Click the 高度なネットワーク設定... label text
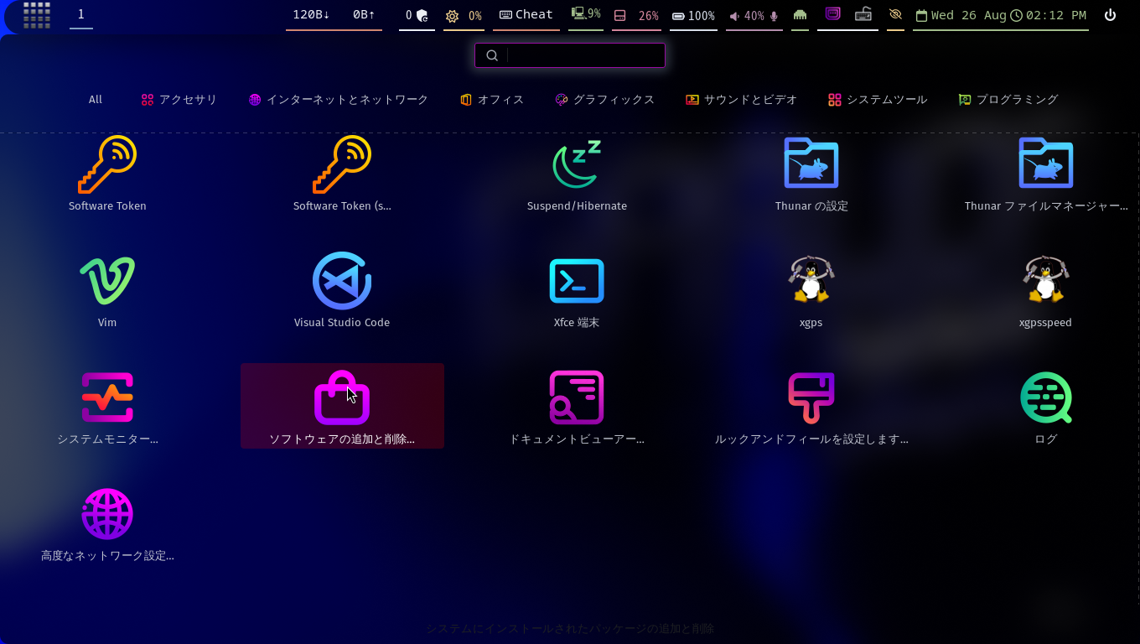This screenshot has height=644, width=1140. 107,556
